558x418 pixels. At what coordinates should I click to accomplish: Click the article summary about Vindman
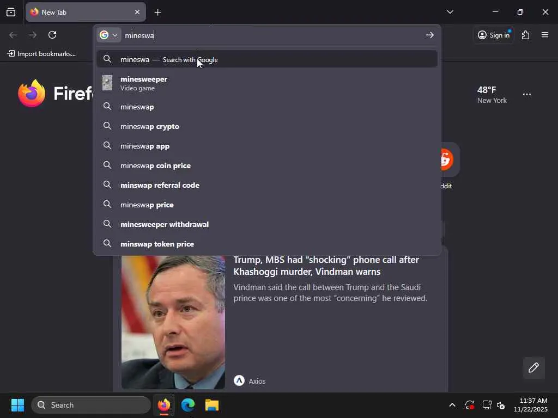click(330, 292)
